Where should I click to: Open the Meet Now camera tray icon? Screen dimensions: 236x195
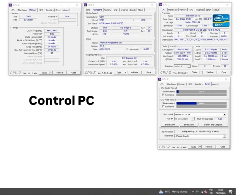197,191
